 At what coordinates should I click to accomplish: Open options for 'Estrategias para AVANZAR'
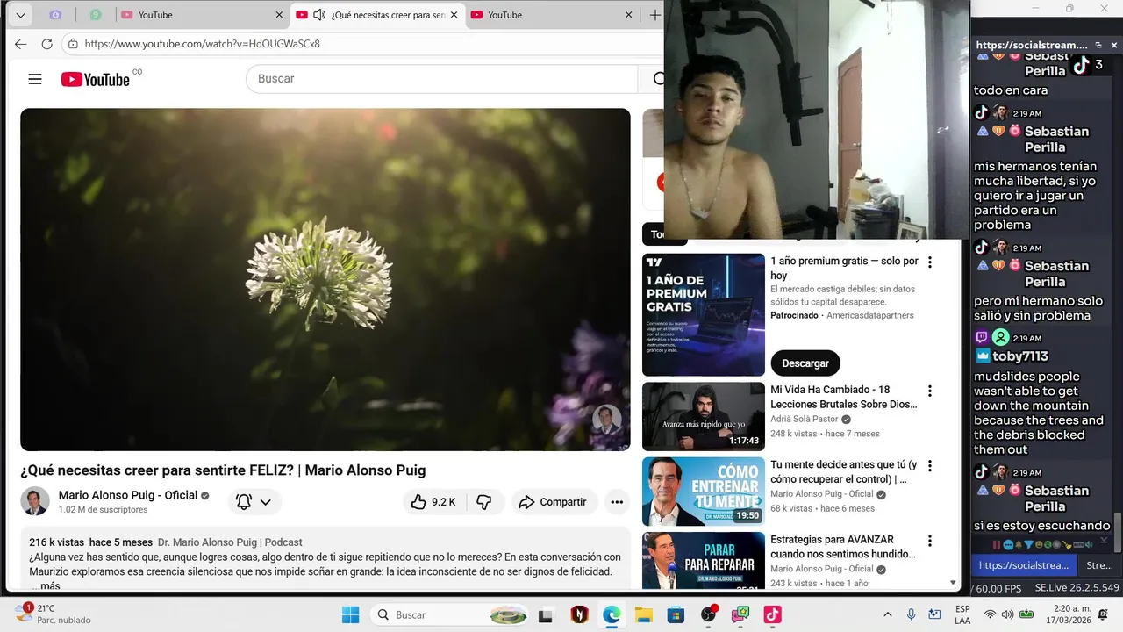tap(930, 541)
